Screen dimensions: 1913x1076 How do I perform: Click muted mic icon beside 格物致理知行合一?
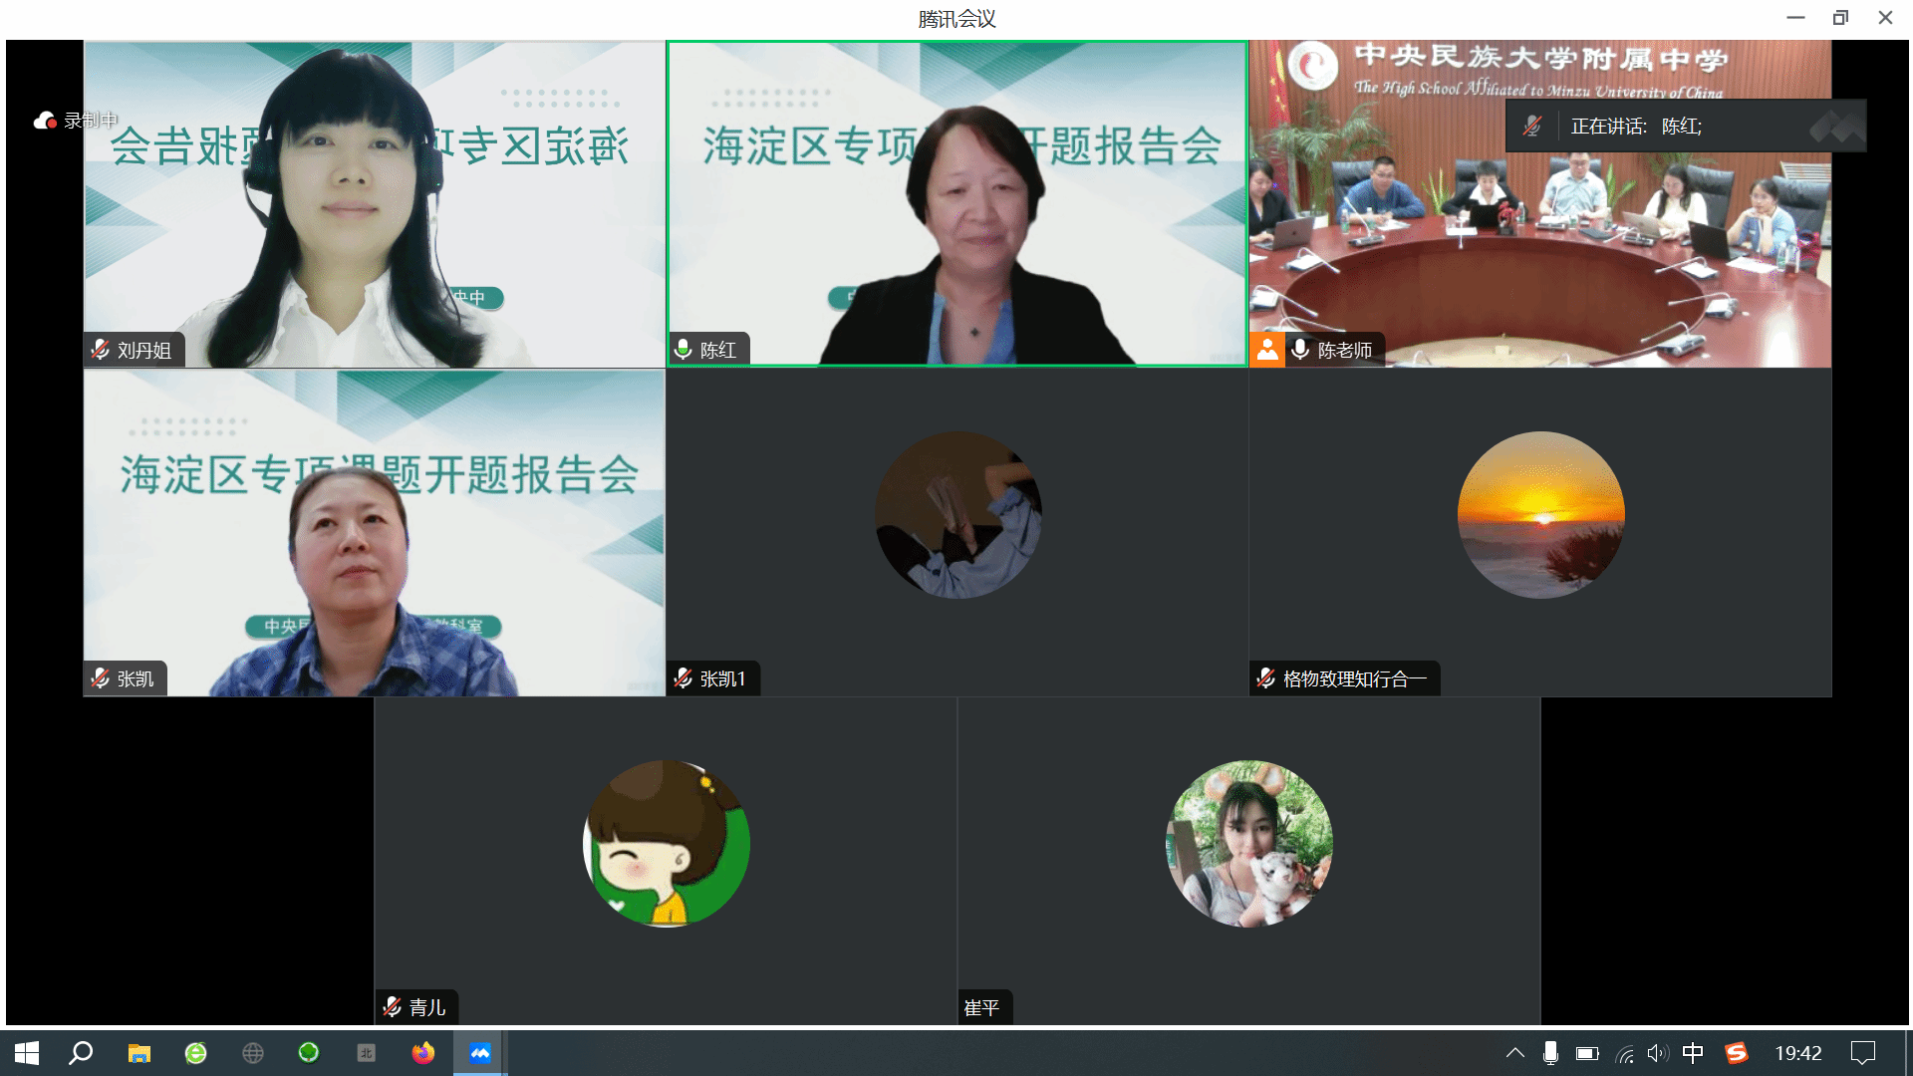coord(1266,678)
